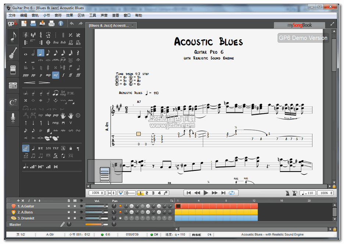The width and height of the screenshot is (344, 244).
Task: Open playback speed 100% dropdown
Action: [326, 193]
